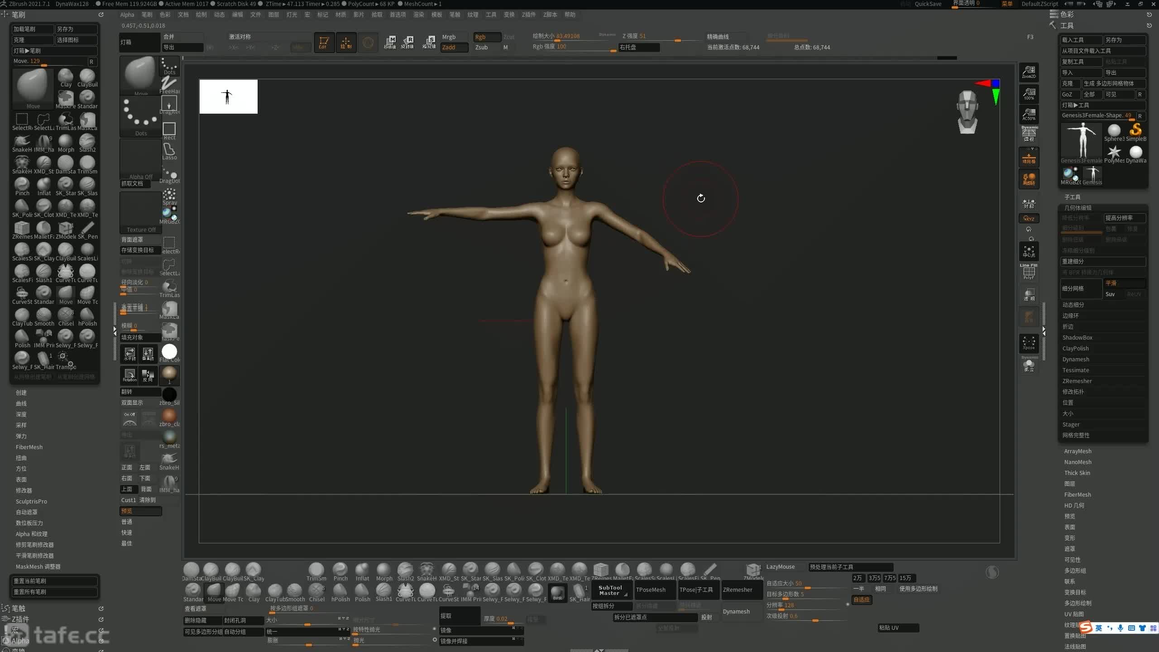Click the Draw (绘制) mode icon

[346, 42]
